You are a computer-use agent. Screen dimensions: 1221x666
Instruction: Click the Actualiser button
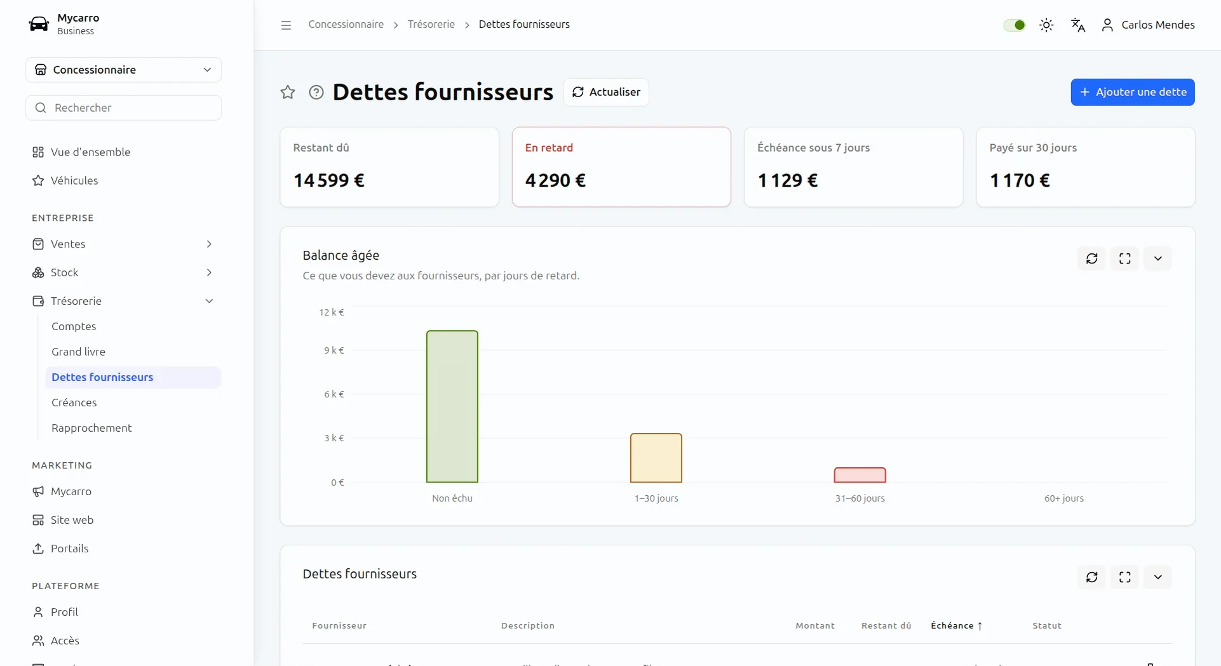(x=606, y=92)
